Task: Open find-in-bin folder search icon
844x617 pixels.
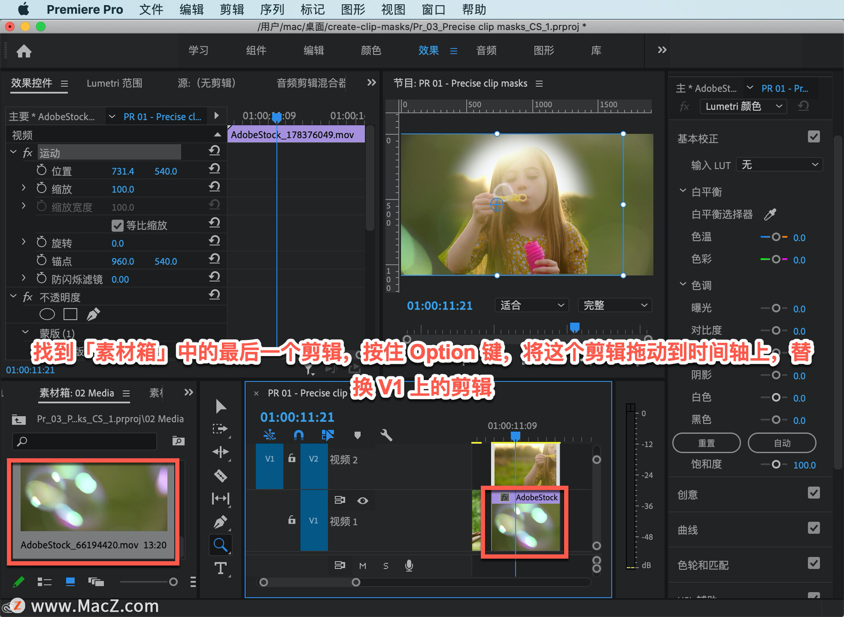Action: pyautogui.click(x=178, y=441)
